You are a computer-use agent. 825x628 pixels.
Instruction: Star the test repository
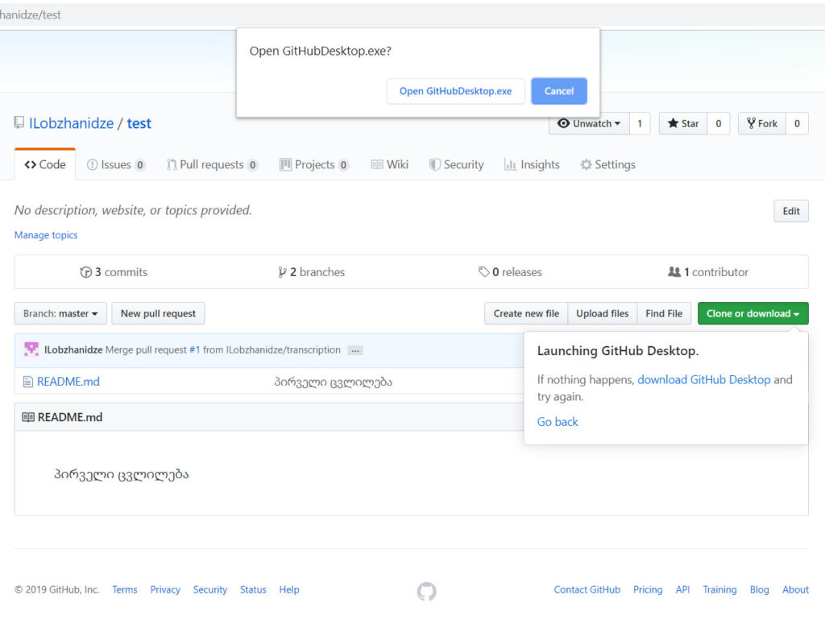coord(682,123)
